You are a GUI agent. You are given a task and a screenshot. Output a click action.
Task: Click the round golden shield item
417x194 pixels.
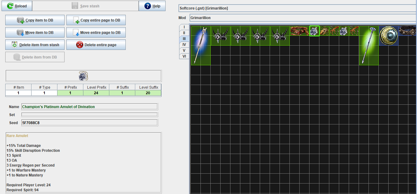(x=389, y=36)
